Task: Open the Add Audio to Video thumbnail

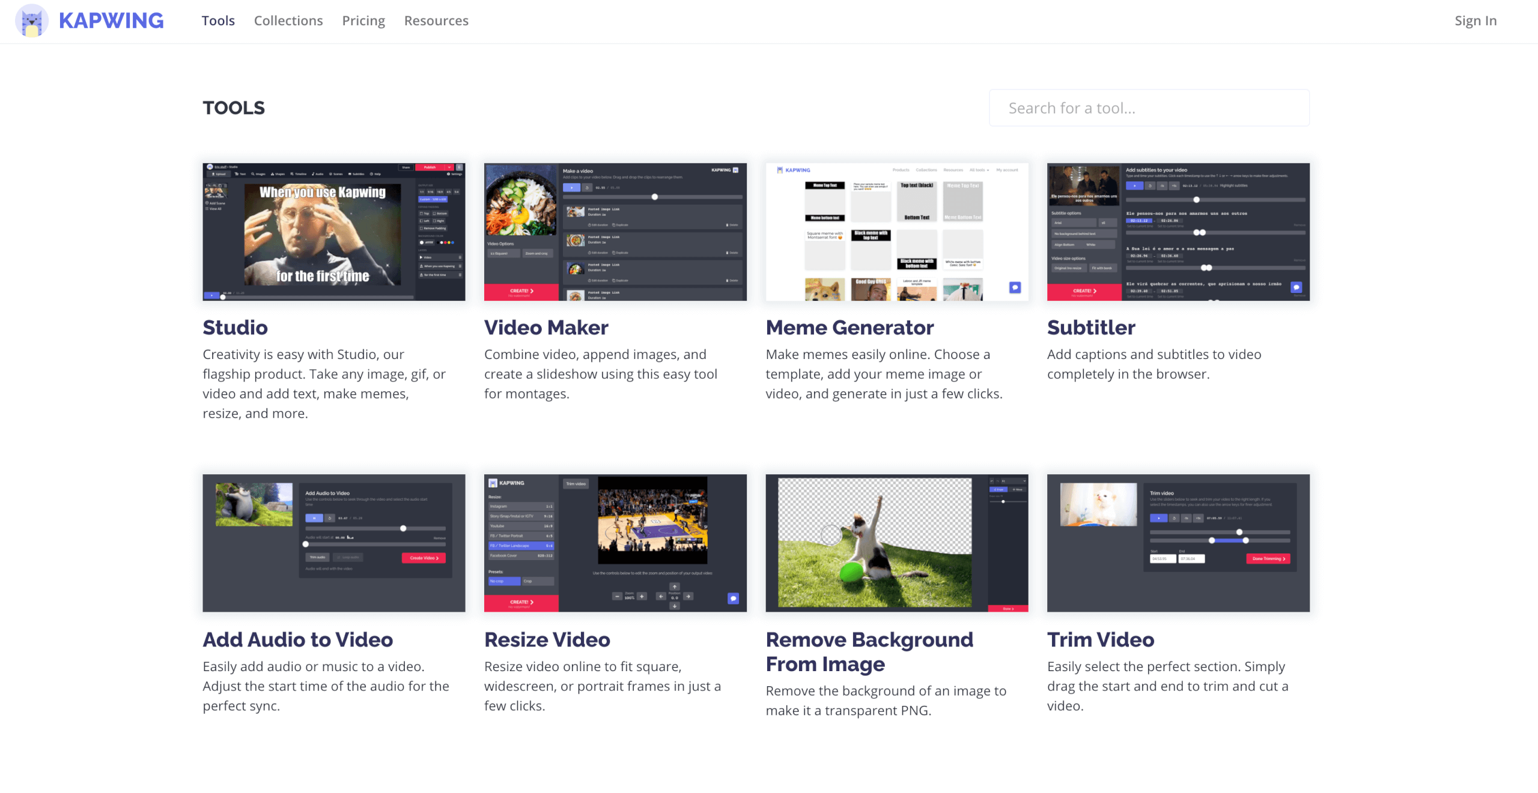Action: pos(334,543)
